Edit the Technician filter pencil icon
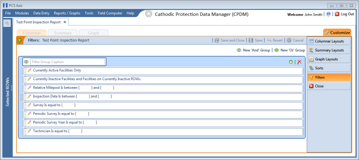The image size is (359, 160). click(29, 131)
